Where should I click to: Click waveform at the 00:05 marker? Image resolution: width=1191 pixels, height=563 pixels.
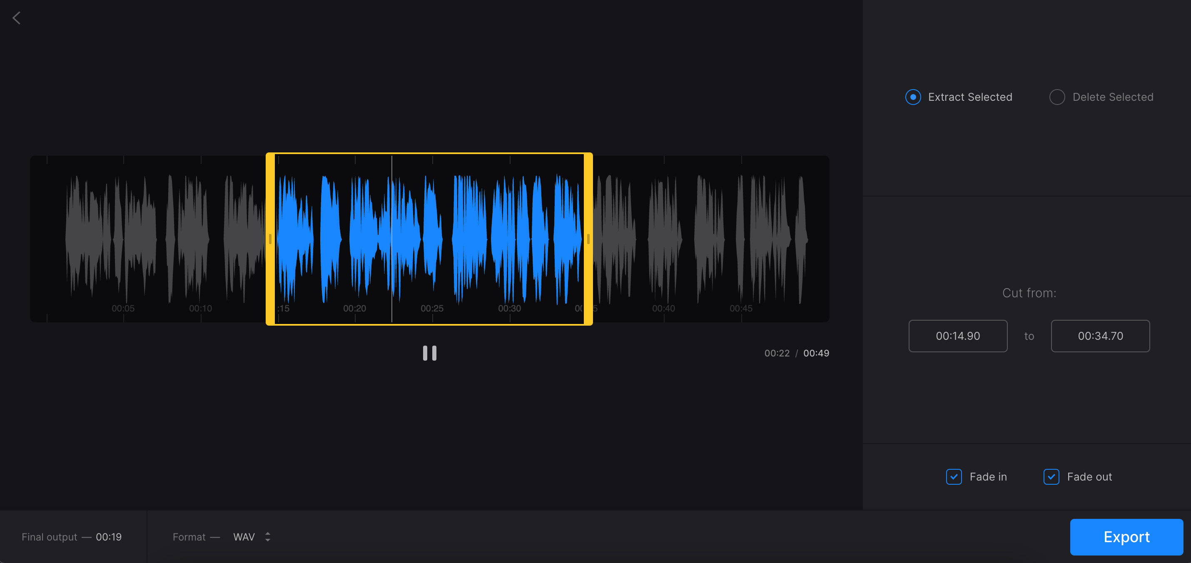(123, 239)
